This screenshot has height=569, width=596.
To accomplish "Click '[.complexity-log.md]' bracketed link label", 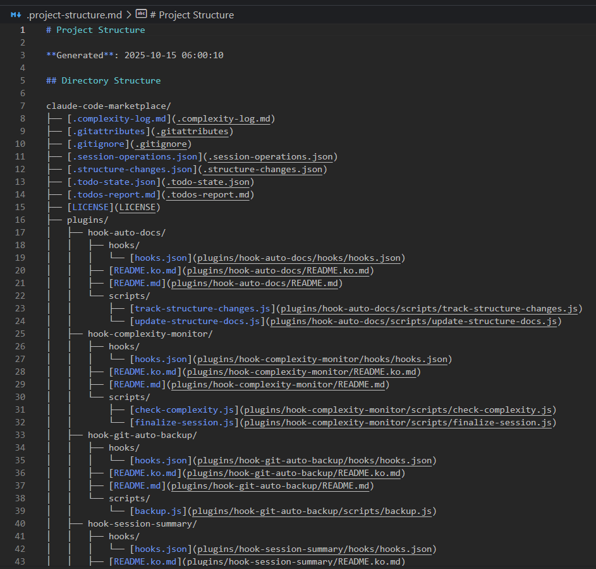I will coord(119,119).
